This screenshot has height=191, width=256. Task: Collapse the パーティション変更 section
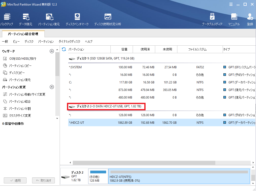point(52,87)
